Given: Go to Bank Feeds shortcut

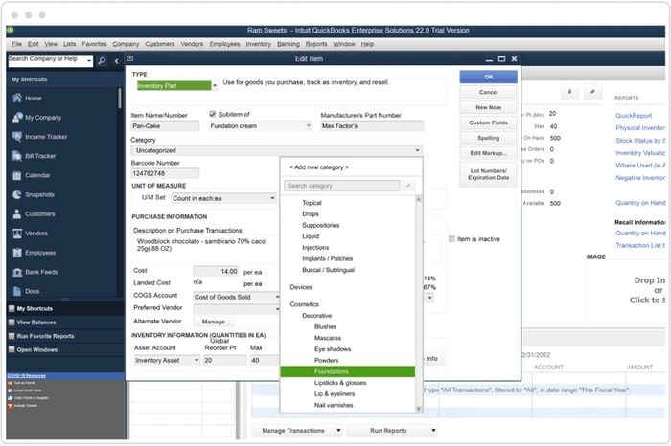Looking at the screenshot, I should [42, 272].
